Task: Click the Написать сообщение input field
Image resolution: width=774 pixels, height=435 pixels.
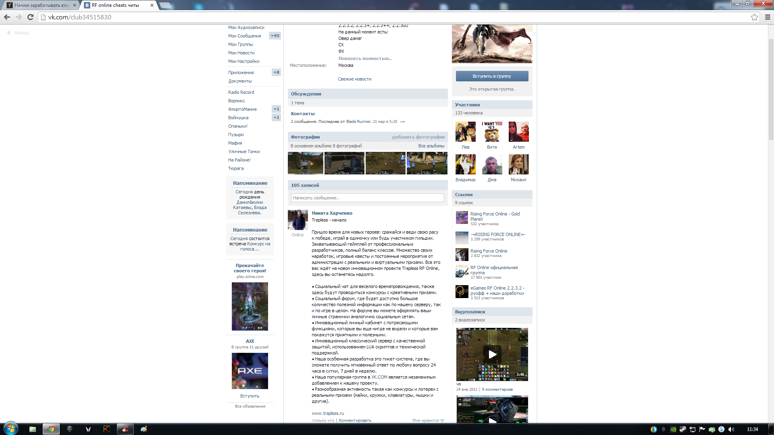Action: pos(367,198)
